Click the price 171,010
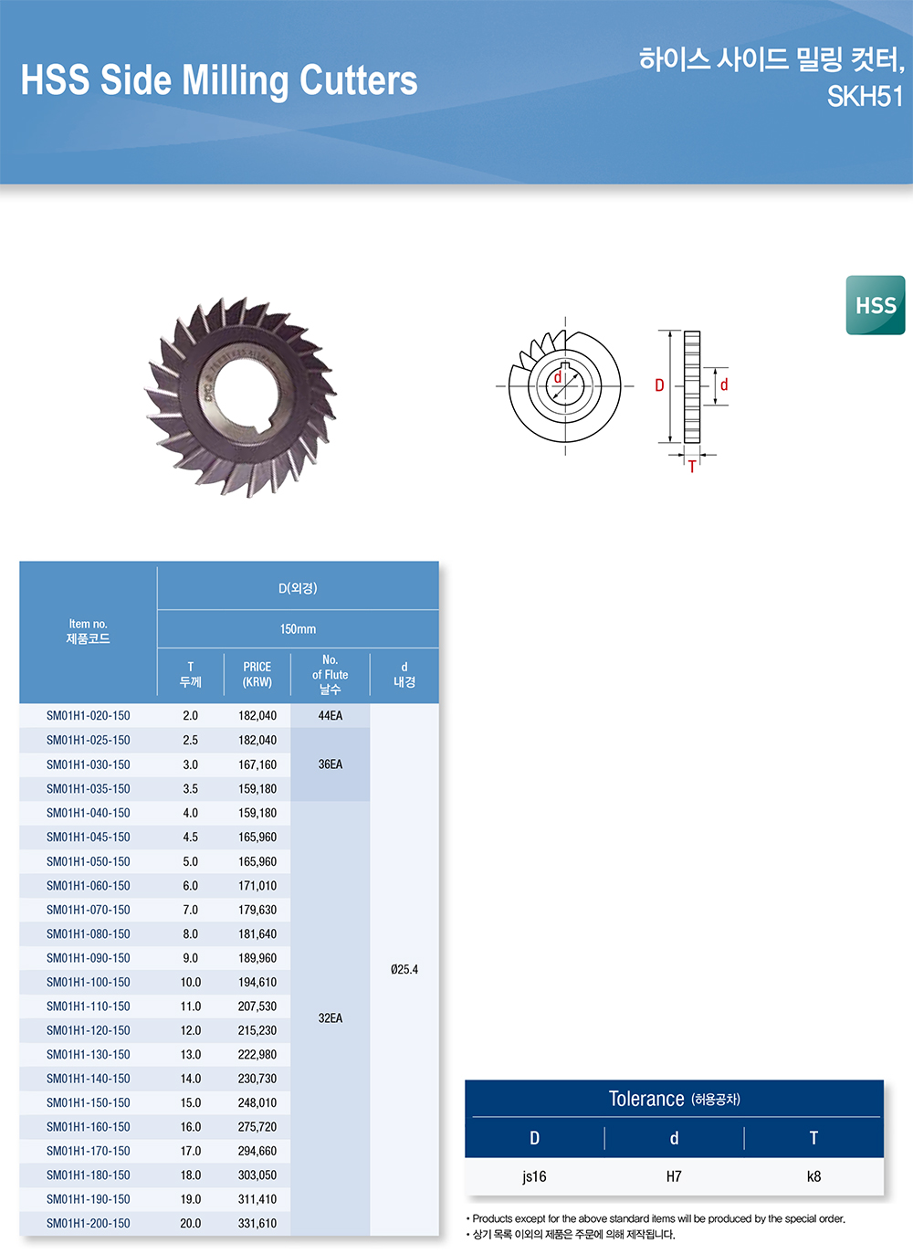The image size is (913, 1254). [257, 886]
